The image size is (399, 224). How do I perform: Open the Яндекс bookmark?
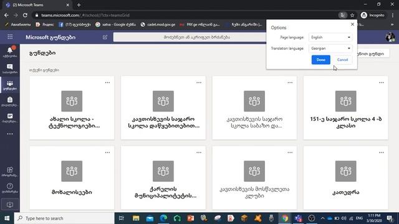click(45, 25)
